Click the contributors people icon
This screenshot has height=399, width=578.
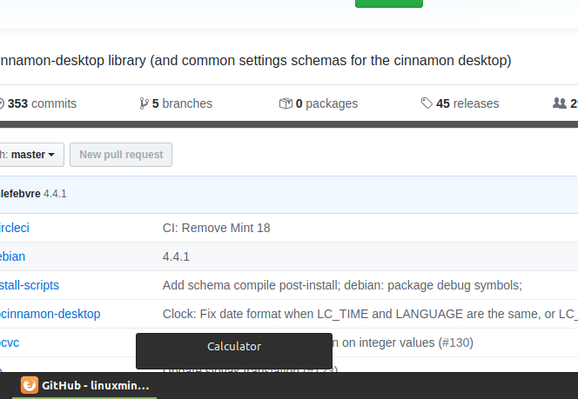tap(560, 103)
